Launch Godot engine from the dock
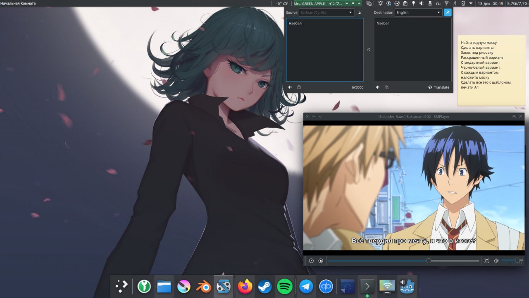Image resolution: width=529 pixels, height=298 pixels. [x=407, y=286]
